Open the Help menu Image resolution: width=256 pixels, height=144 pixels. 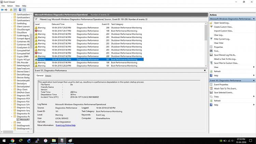coord(24,6)
